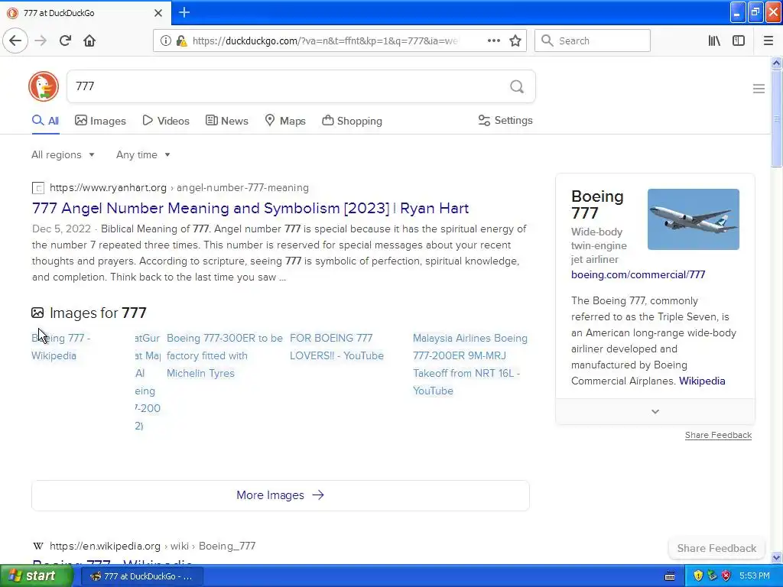
Task: Click the yellow security shield tray icon
Action: 698,576
